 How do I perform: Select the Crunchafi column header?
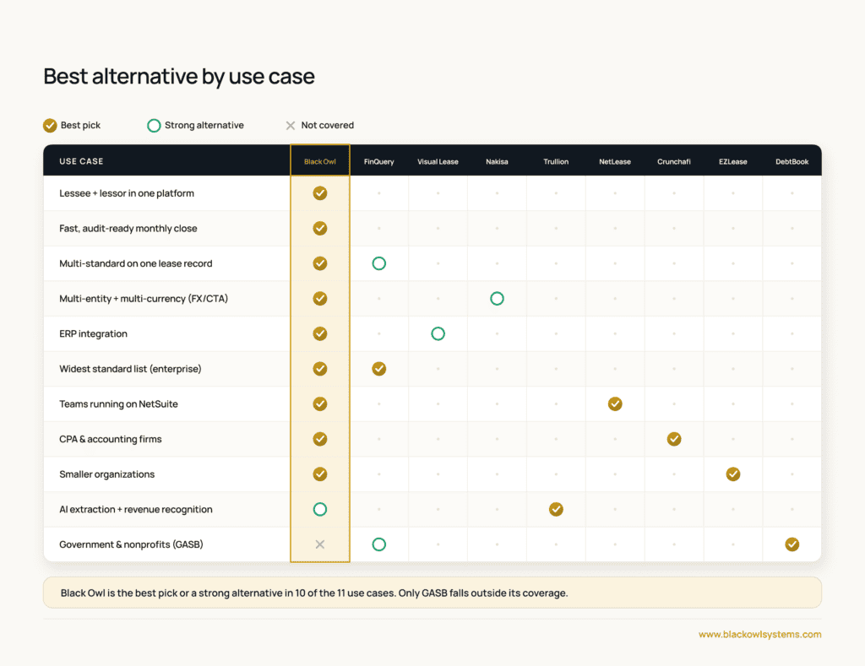(674, 161)
